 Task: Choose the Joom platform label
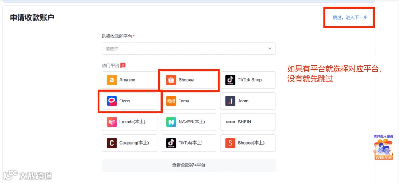coord(243,101)
